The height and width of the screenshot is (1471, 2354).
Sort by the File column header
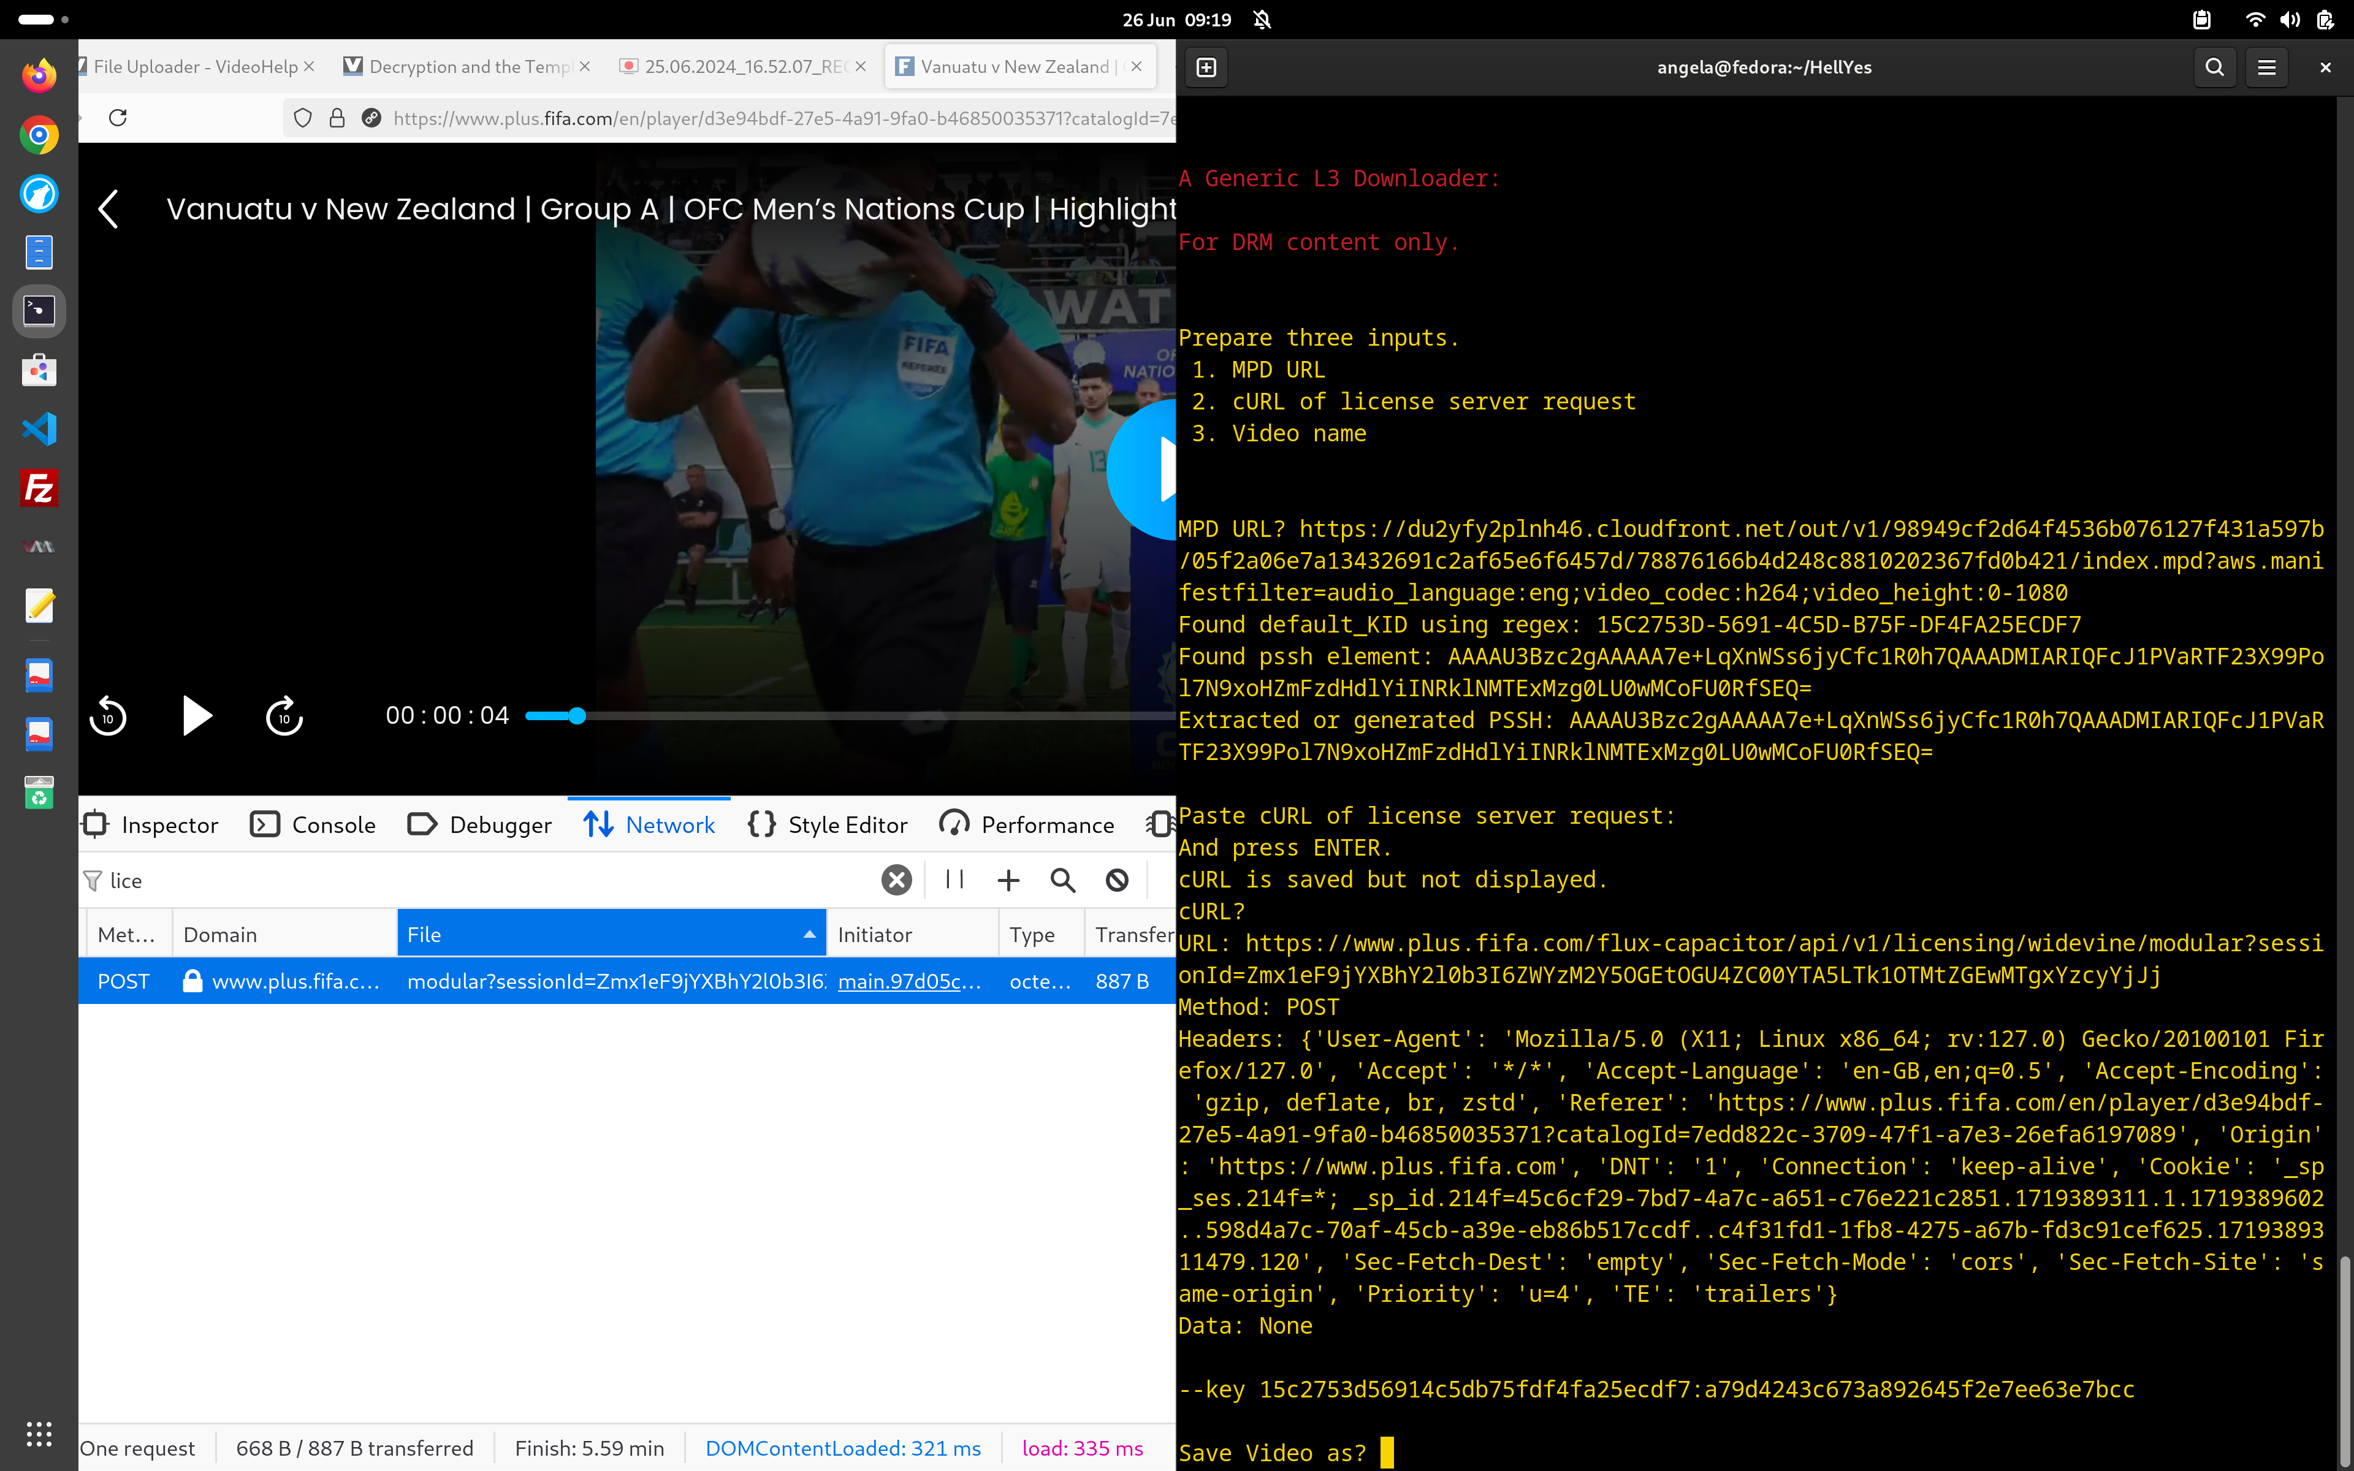[x=611, y=934]
